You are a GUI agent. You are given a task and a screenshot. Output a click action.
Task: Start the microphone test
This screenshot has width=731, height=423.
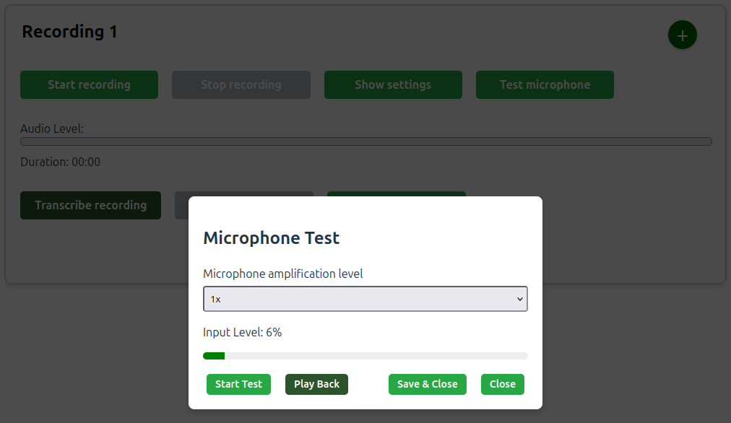238,384
